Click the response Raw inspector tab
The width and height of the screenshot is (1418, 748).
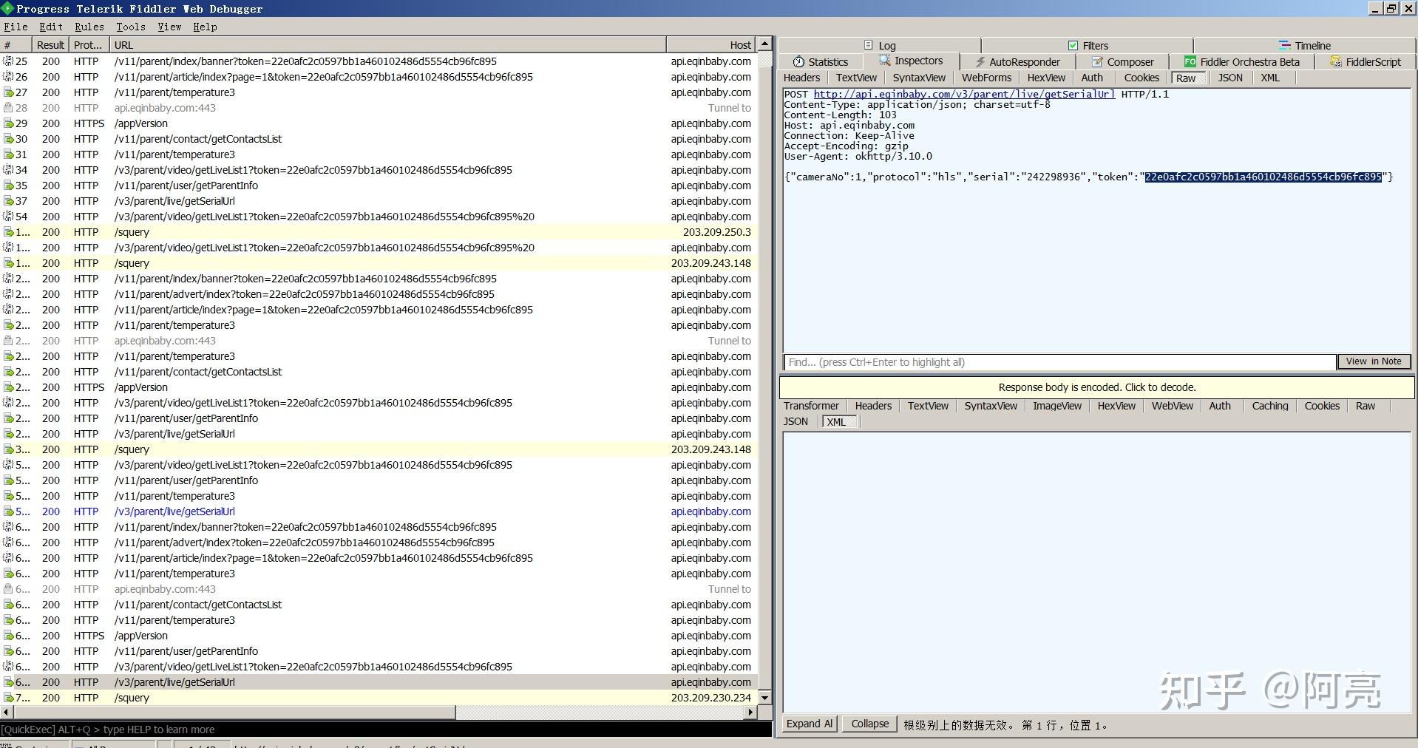point(1365,406)
